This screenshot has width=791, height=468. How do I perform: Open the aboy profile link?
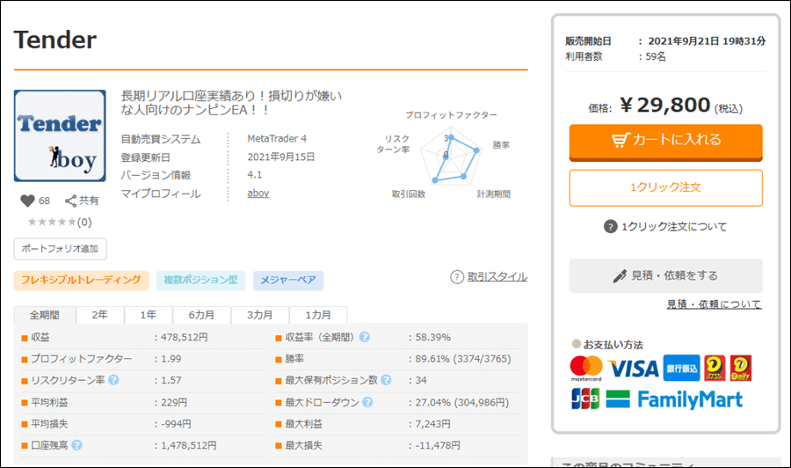[x=258, y=194]
